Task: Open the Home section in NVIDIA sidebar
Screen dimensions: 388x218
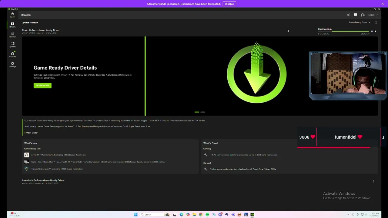Action: (12, 15)
